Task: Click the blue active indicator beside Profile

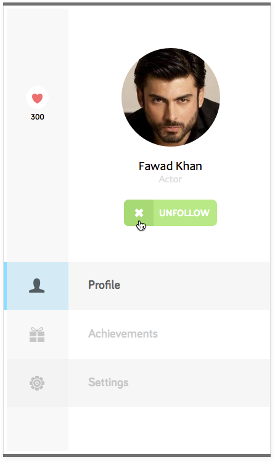Action: click(5, 286)
